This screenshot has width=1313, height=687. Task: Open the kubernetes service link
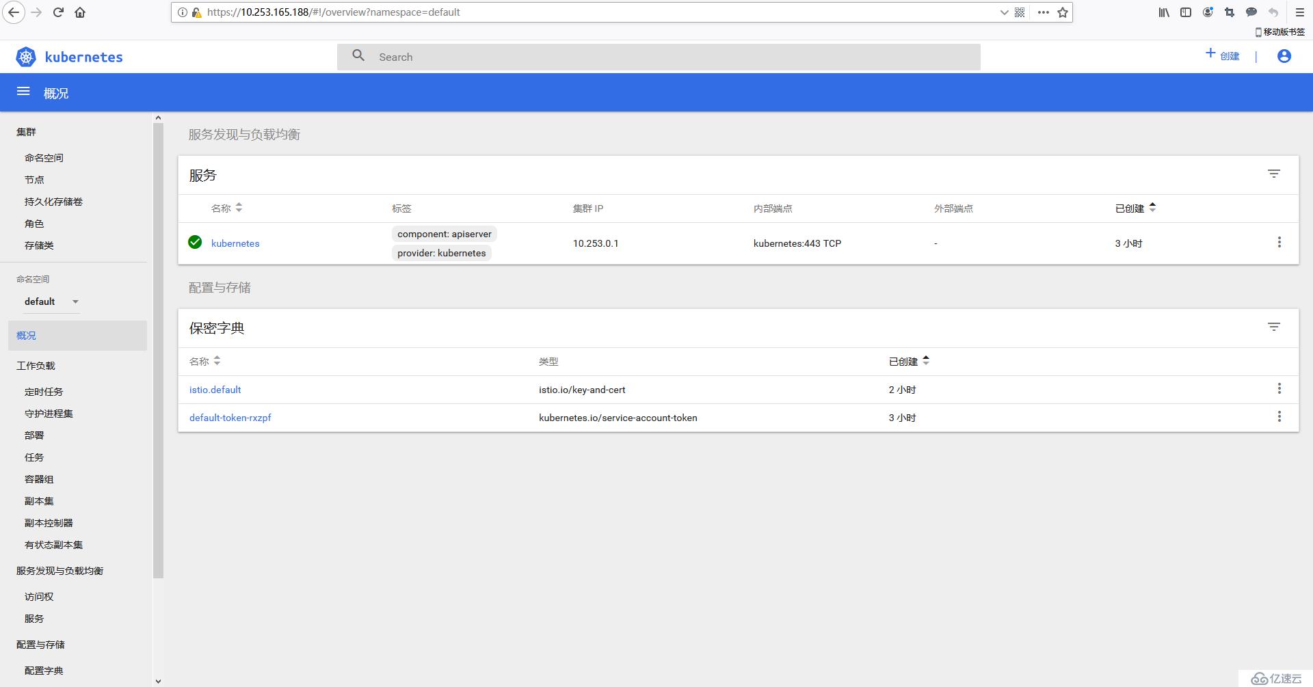click(x=235, y=243)
